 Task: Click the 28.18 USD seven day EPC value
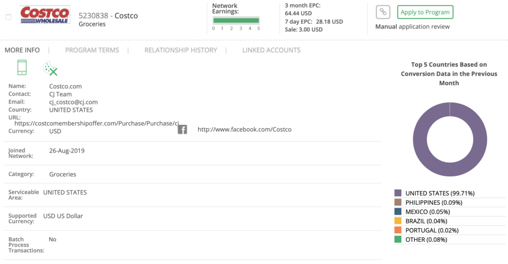(329, 22)
